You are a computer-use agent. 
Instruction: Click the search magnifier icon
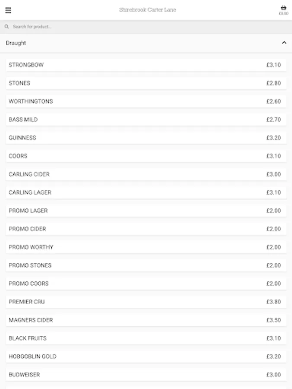coord(7,27)
